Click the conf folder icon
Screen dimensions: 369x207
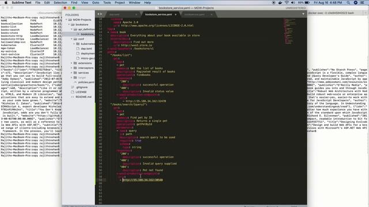[76, 39]
